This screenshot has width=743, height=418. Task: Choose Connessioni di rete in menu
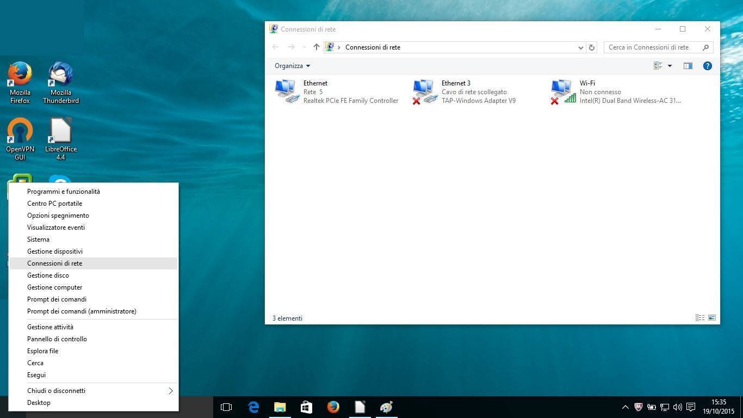pos(93,263)
